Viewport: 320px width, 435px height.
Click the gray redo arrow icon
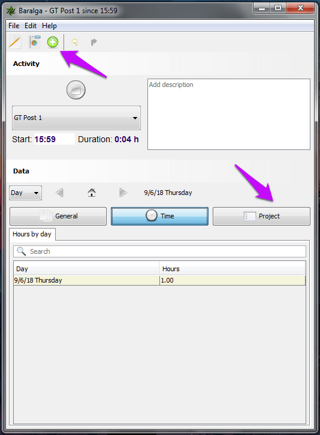tap(94, 42)
